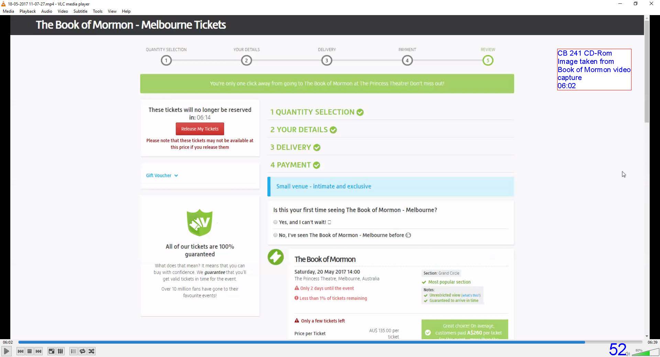Image resolution: width=660 pixels, height=357 pixels.
Task: Click 'The Book of Mormon' event title
Action: pyautogui.click(x=325, y=259)
